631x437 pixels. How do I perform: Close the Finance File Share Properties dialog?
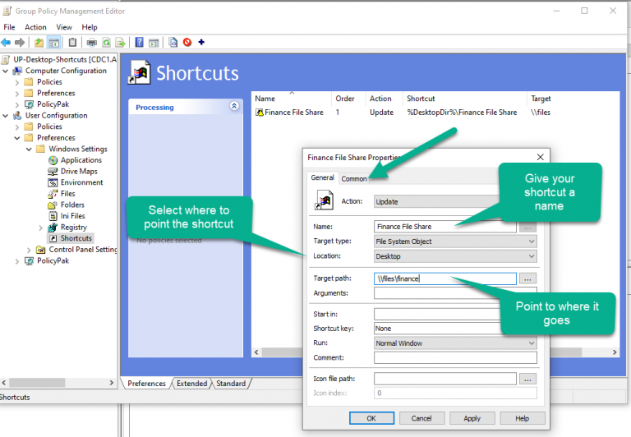click(x=540, y=157)
